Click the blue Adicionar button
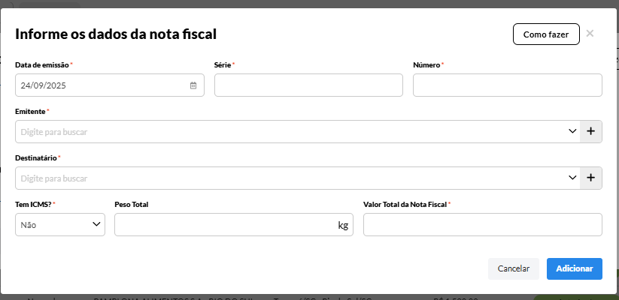 tap(574, 268)
